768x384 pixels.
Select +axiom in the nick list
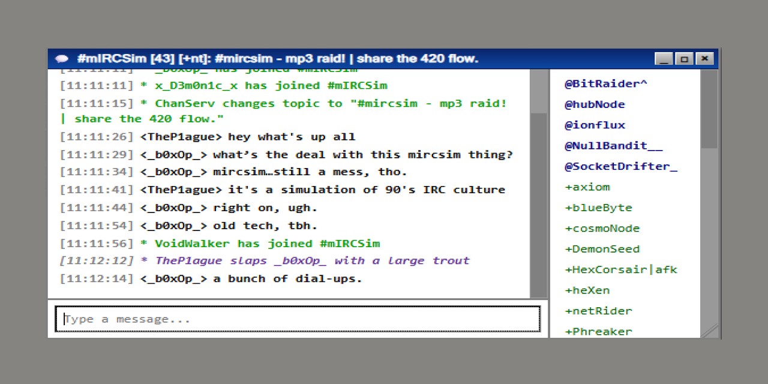point(587,187)
